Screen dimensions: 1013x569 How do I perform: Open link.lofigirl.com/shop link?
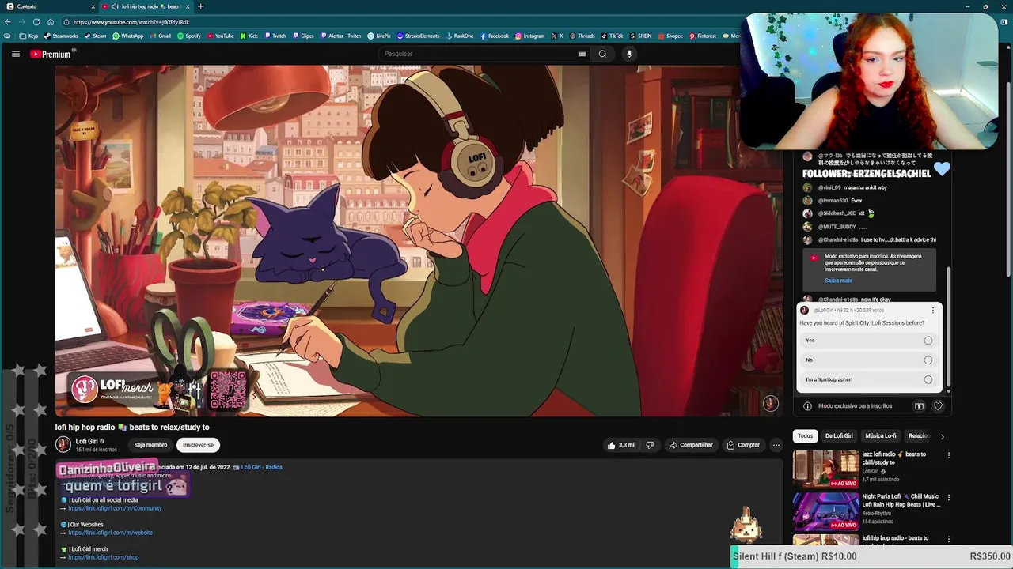coord(103,557)
